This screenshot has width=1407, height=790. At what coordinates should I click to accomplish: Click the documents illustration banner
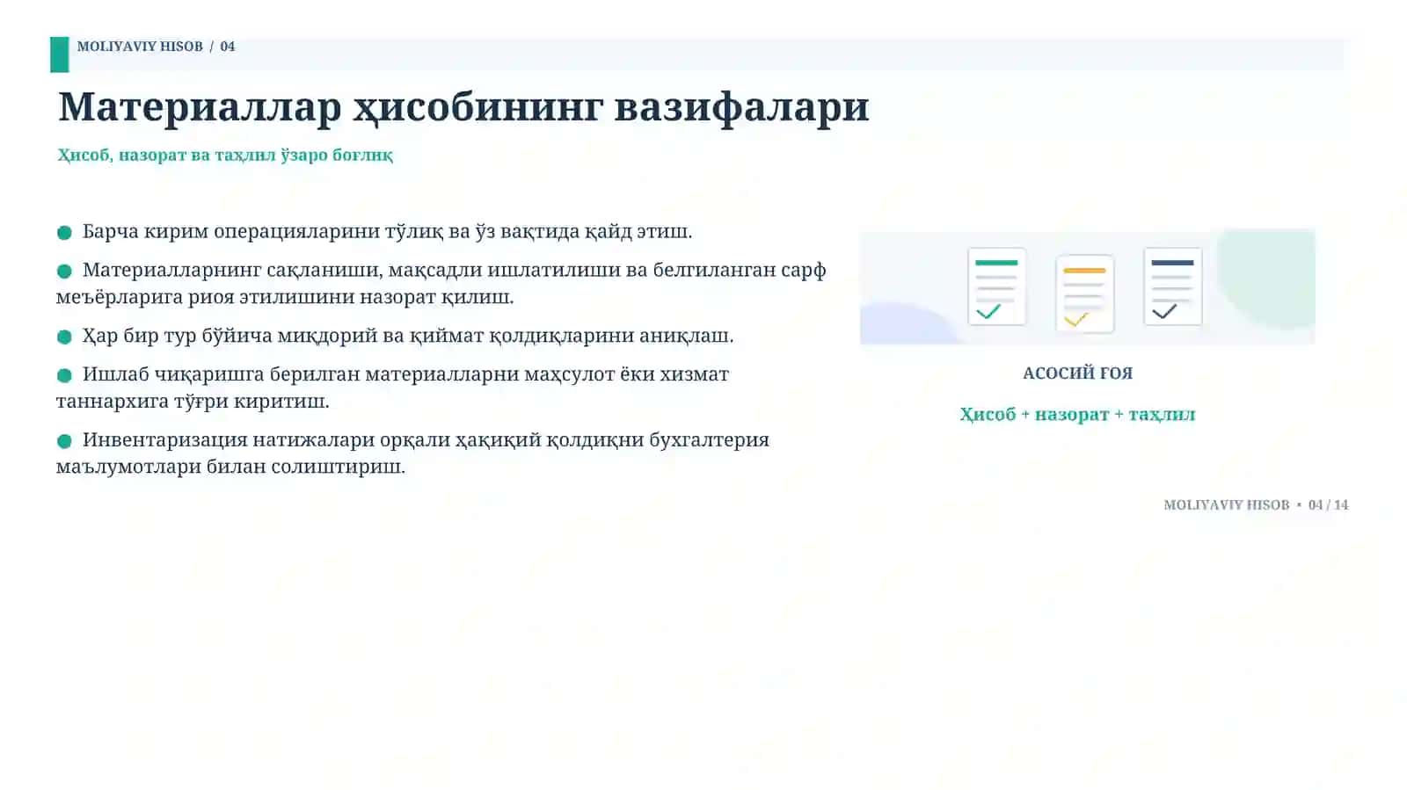click(x=1087, y=286)
